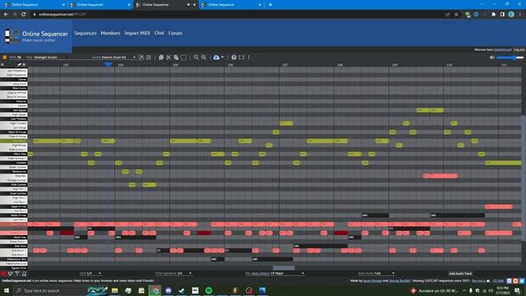This screenshot has width=526, height=296.
Task: Start recording with the red record button
Action: 3,274
